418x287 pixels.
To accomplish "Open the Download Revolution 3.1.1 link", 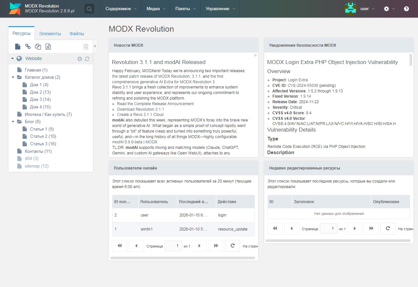I will click(140, 109).
